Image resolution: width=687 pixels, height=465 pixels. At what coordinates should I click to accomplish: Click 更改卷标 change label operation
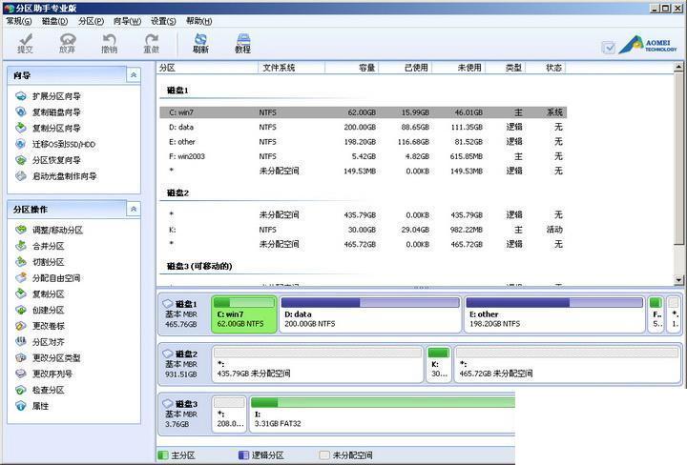(49, 326)
